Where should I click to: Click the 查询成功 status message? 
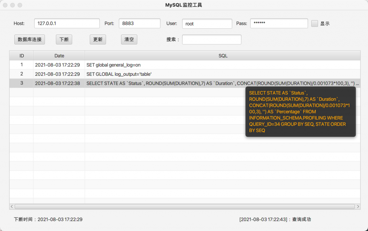275,220
